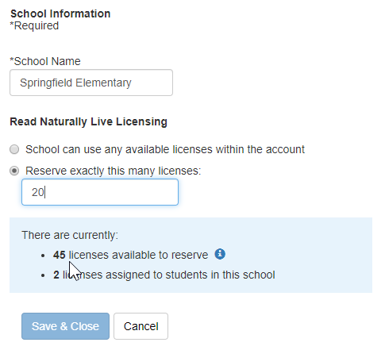Click the blue info icon beside licenses available

pyautogui.click(x=220, y=254)
